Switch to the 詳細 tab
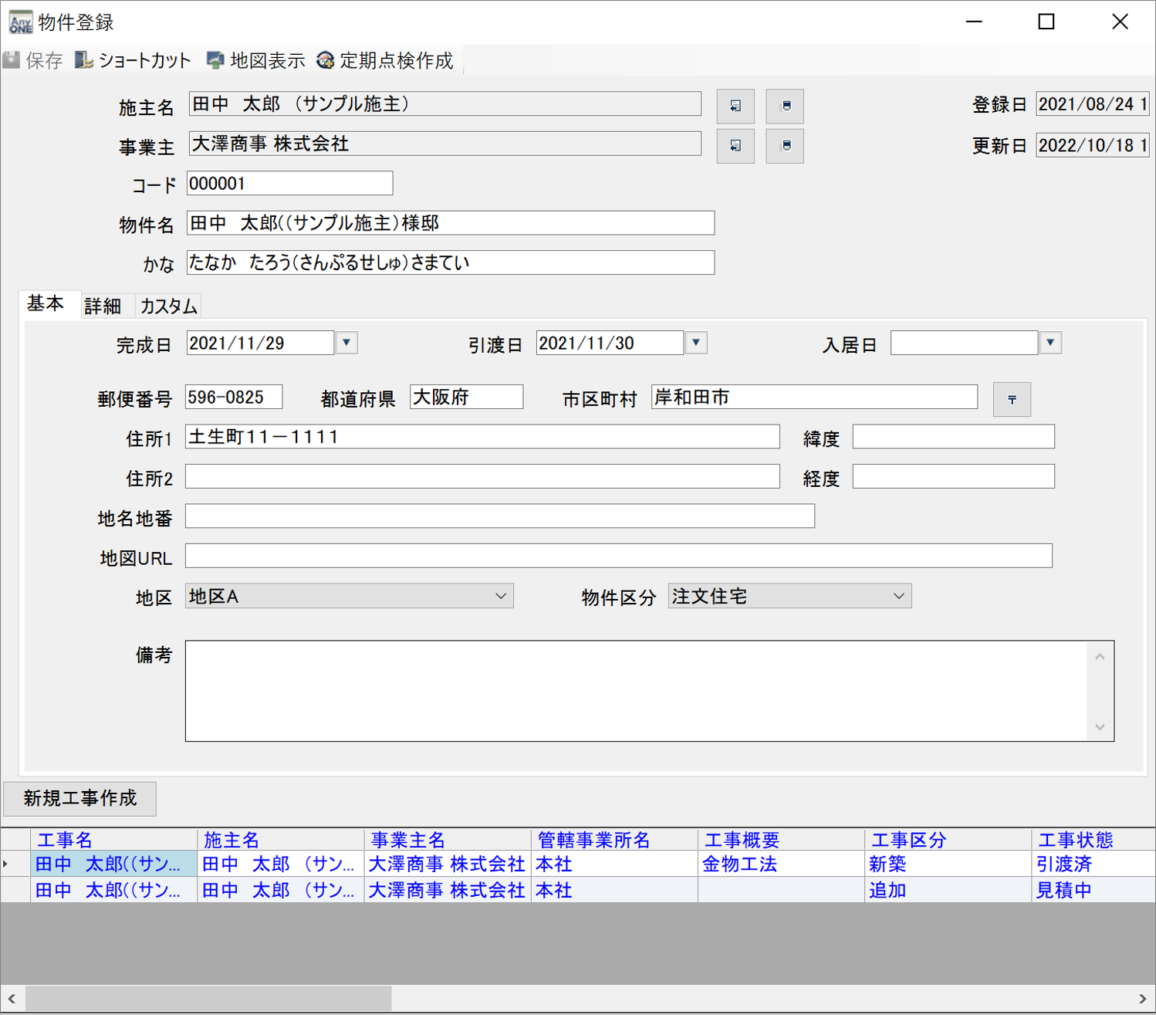1156x1015 pixels. coord(103,306)
